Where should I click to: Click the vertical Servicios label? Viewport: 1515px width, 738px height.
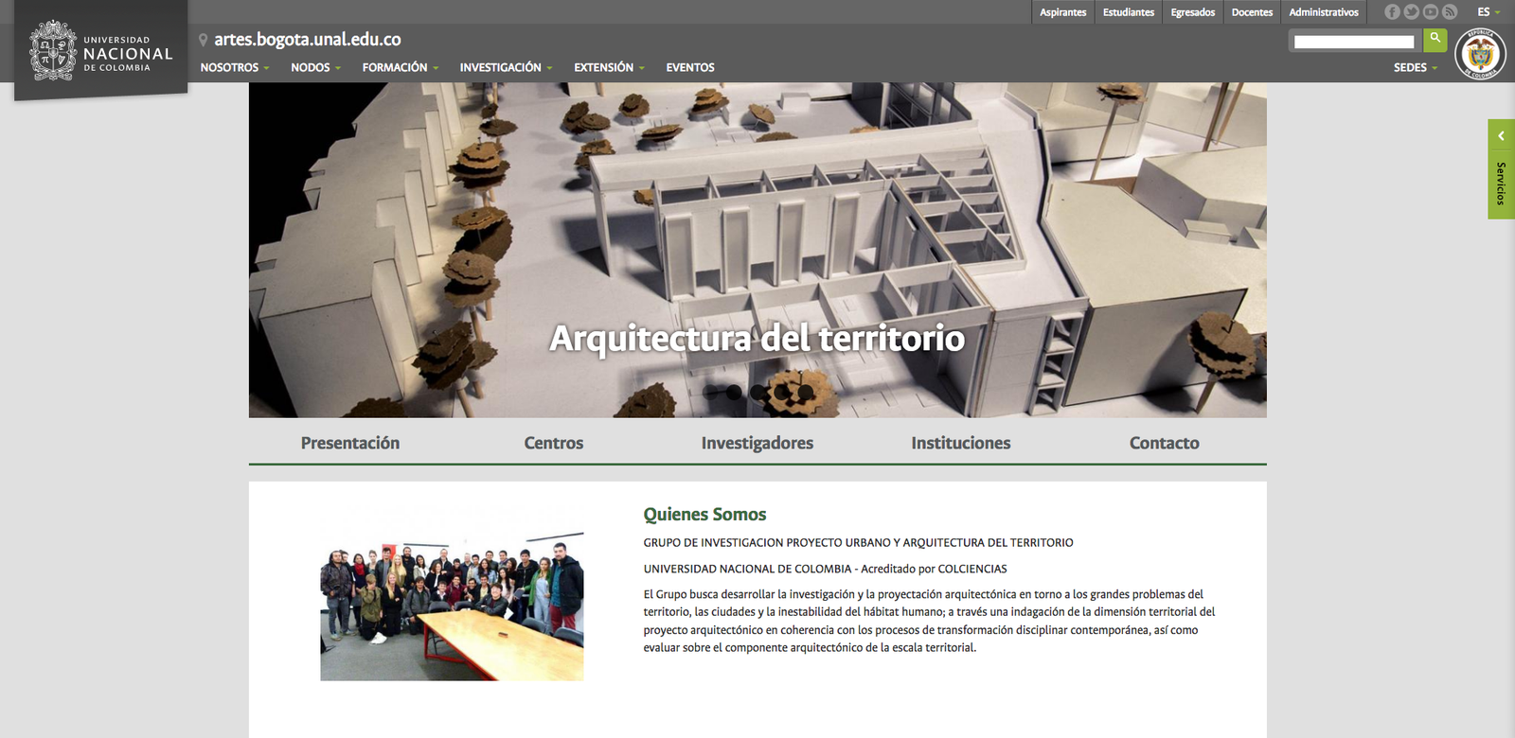click(1501, 184)
